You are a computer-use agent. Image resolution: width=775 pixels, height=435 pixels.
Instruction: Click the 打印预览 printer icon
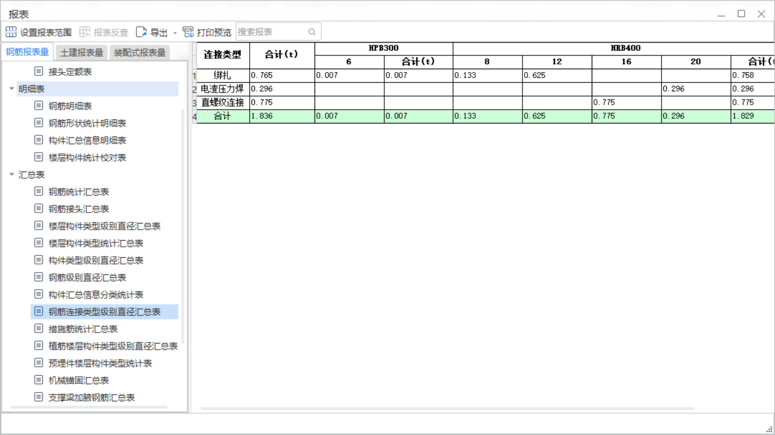click(188, 32)
